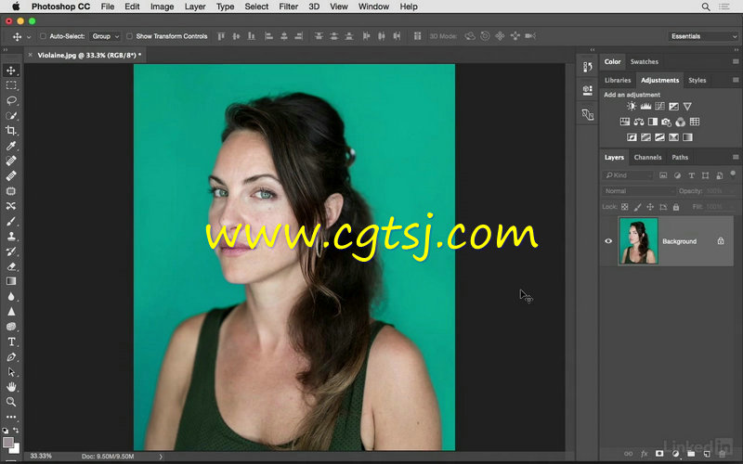The height and width of the screenshot is (464, 743).
Task: Select the Quick Selection tool
Action: (11, 115)
